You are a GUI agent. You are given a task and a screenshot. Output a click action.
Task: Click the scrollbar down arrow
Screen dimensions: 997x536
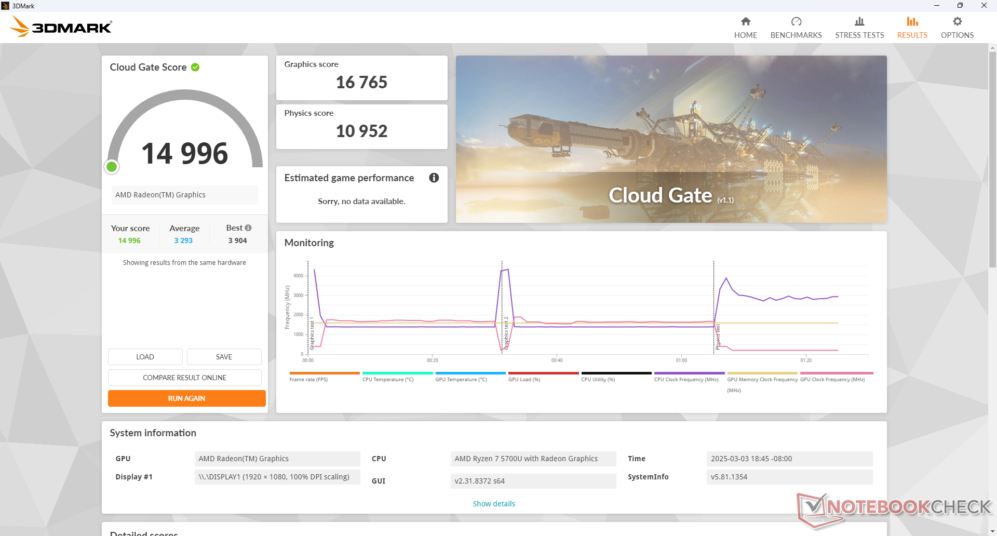click(x=992, y=531)
